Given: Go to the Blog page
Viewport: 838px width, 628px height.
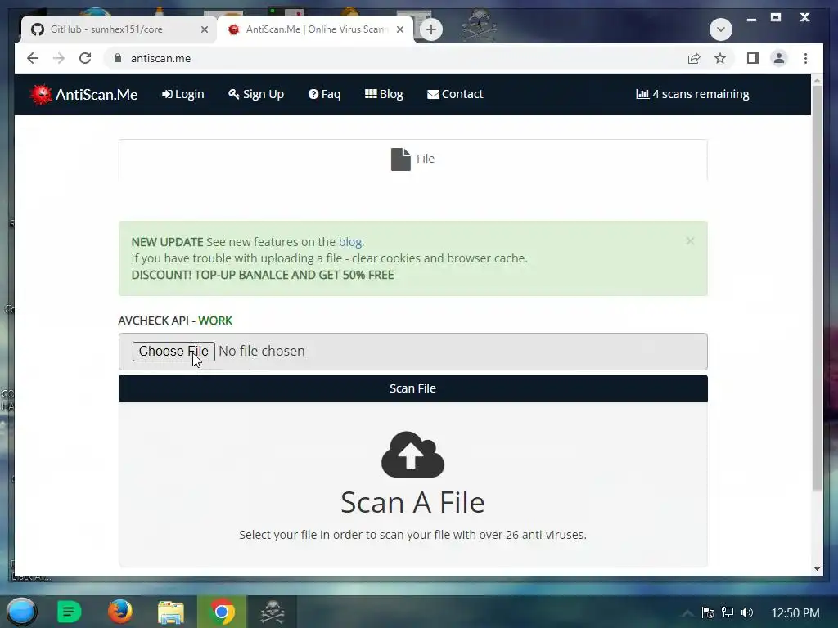Looking at the screenshot, I should point(384,94).
